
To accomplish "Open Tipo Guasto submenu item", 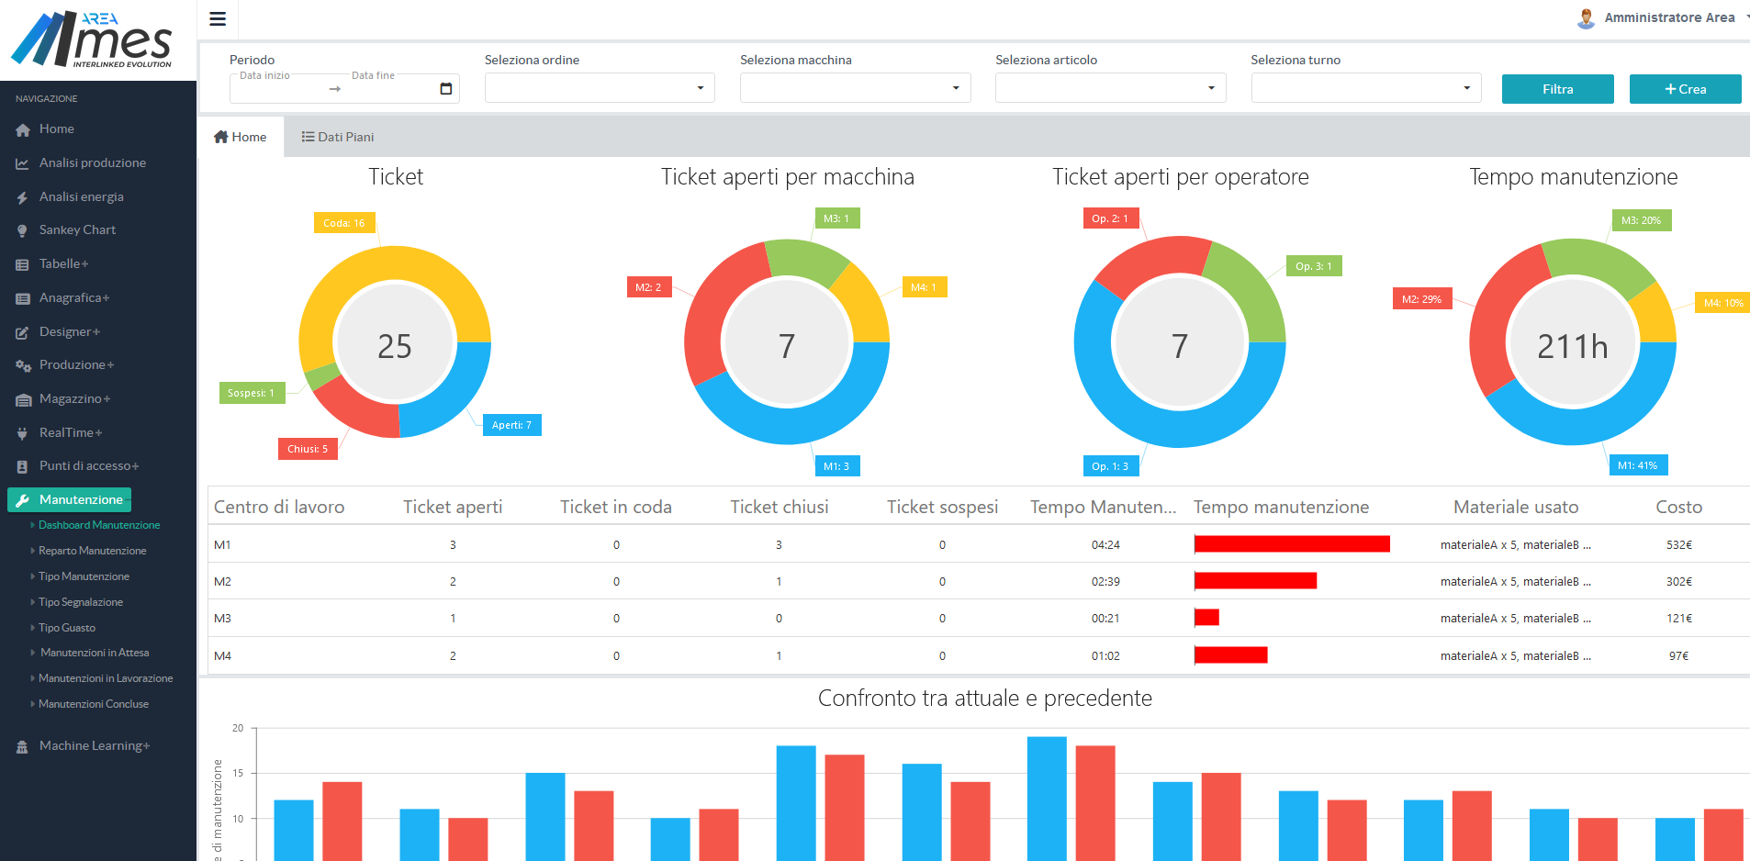I will pos(67,628).
